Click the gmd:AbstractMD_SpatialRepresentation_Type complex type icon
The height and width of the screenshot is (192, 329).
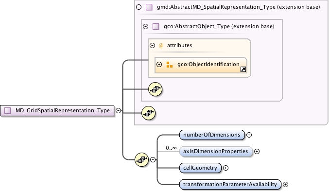pyautogui.click(x=149, y=7)
